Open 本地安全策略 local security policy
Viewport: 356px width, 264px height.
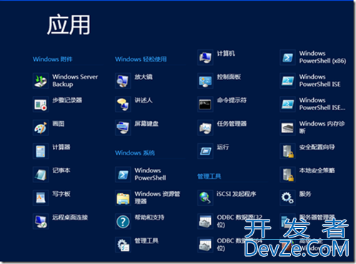307,174
